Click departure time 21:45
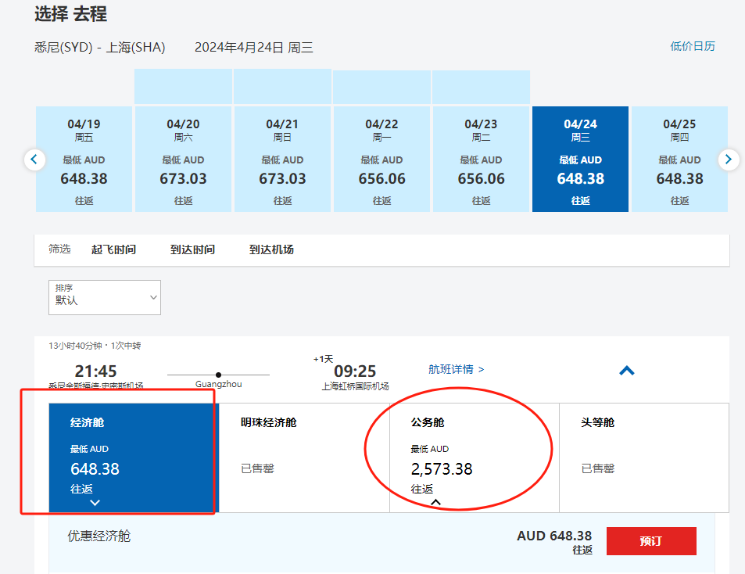The height and width of the screenshot is (574, 745). pos(95,371)
